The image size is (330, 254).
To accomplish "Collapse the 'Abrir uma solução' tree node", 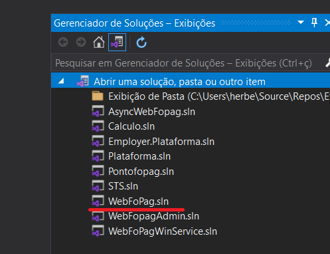I will coord(61,81).
